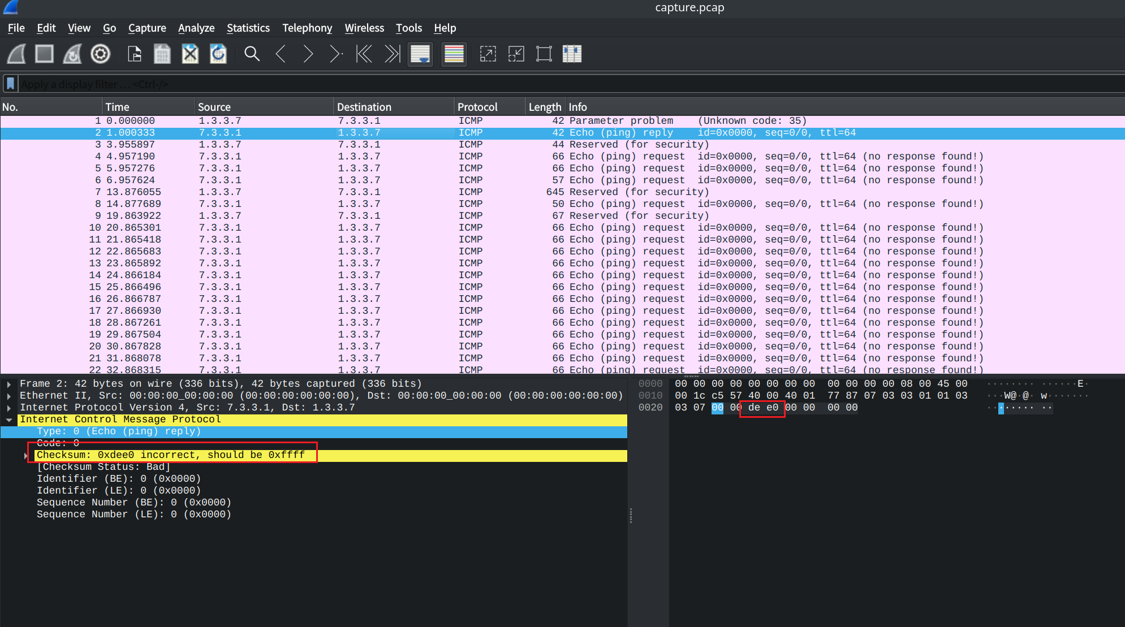The height and width of the screenshot is (627, 1125).
Task: Sort by the Protocol column header
Action: [477, 107]
